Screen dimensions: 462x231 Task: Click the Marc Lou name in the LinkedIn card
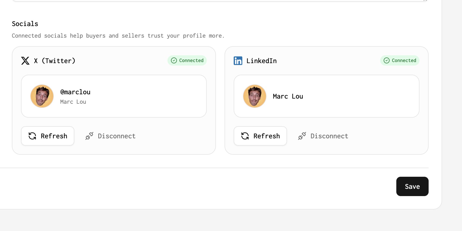288,96
